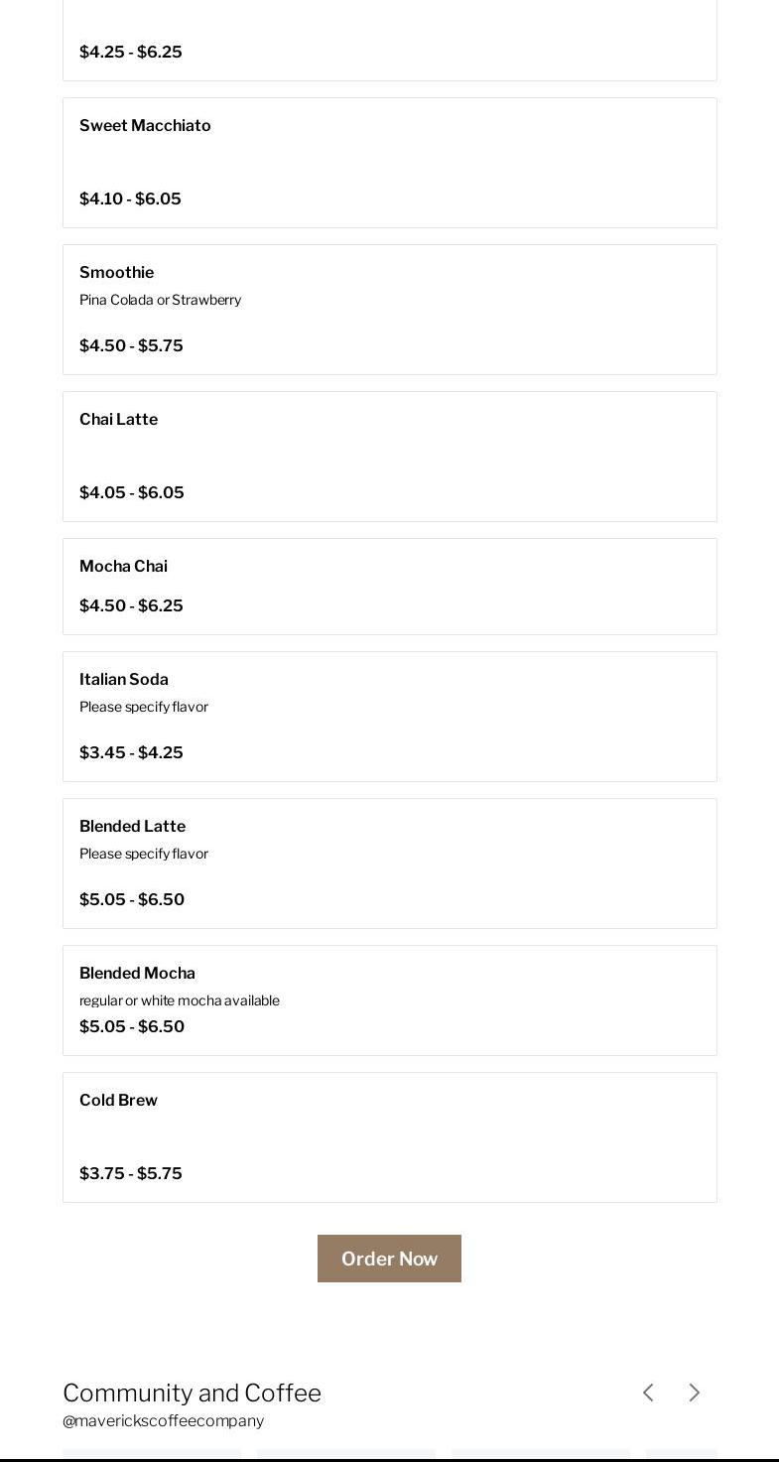Click the regular or white mocha description
Viewport: 779px width, 1462px height.
point(180,1000)
